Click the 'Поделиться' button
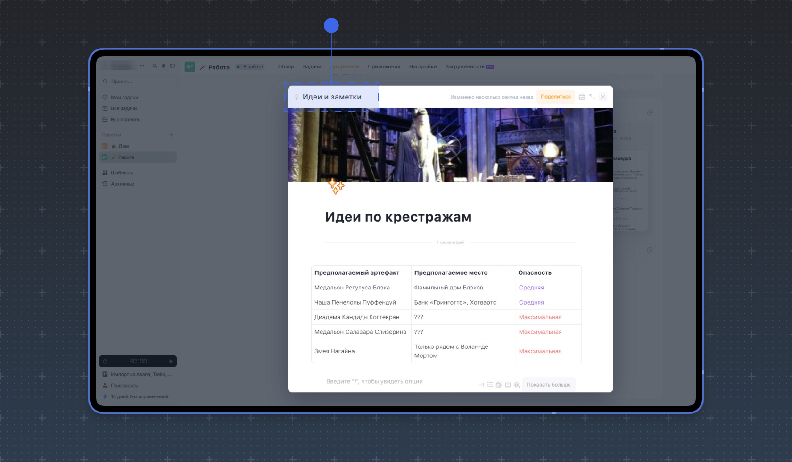792x462 pixels. click(x=556, y=96)
